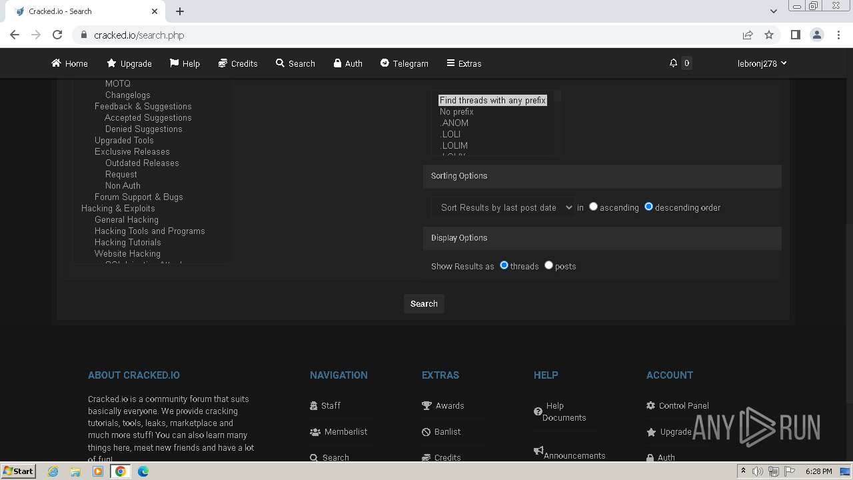The height and width of the screenshot is (480, 853).
Task: Open Control Panel footer link
Action: (x=678, y=405)
